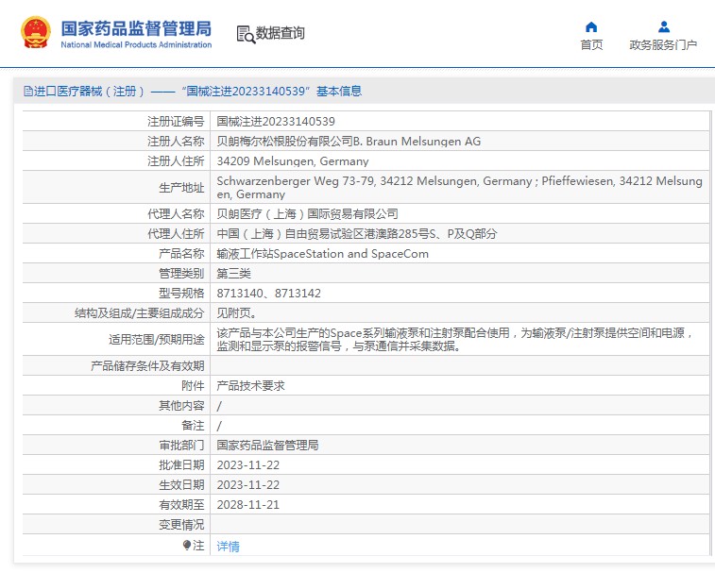Image resolution: width=715 pixels, height=573 pixels.
Task: Click the document icon beside 进口医疗器械
Action: [x=27, y=92]
